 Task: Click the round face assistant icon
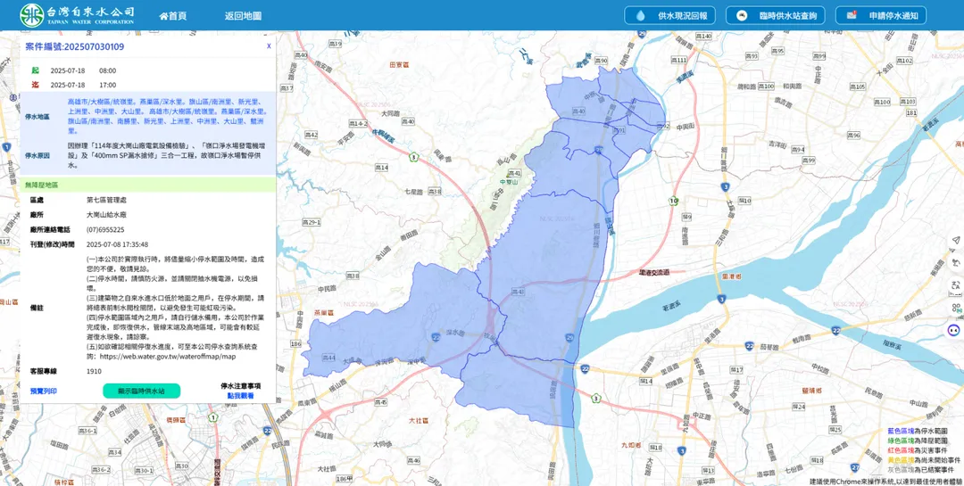pyautogui.click(x=954, y=330)
